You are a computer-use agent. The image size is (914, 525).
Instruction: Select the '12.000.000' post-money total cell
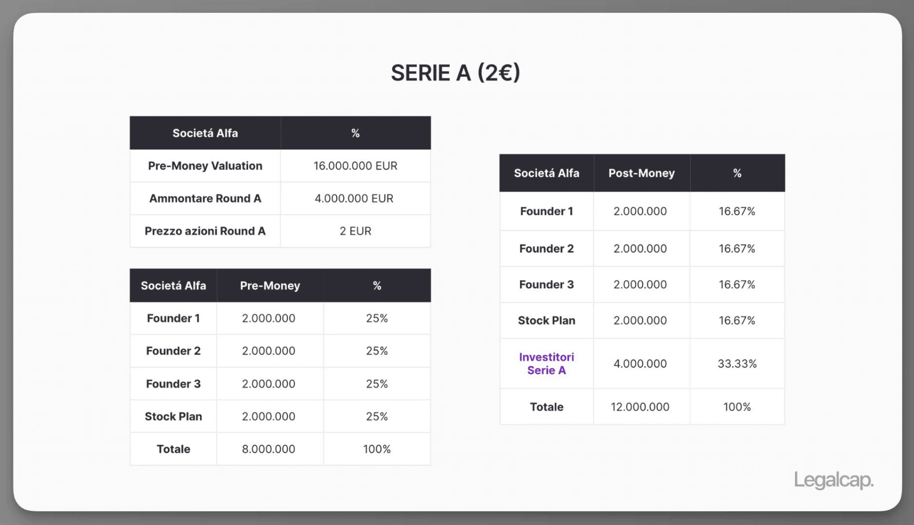click(640, 407)
